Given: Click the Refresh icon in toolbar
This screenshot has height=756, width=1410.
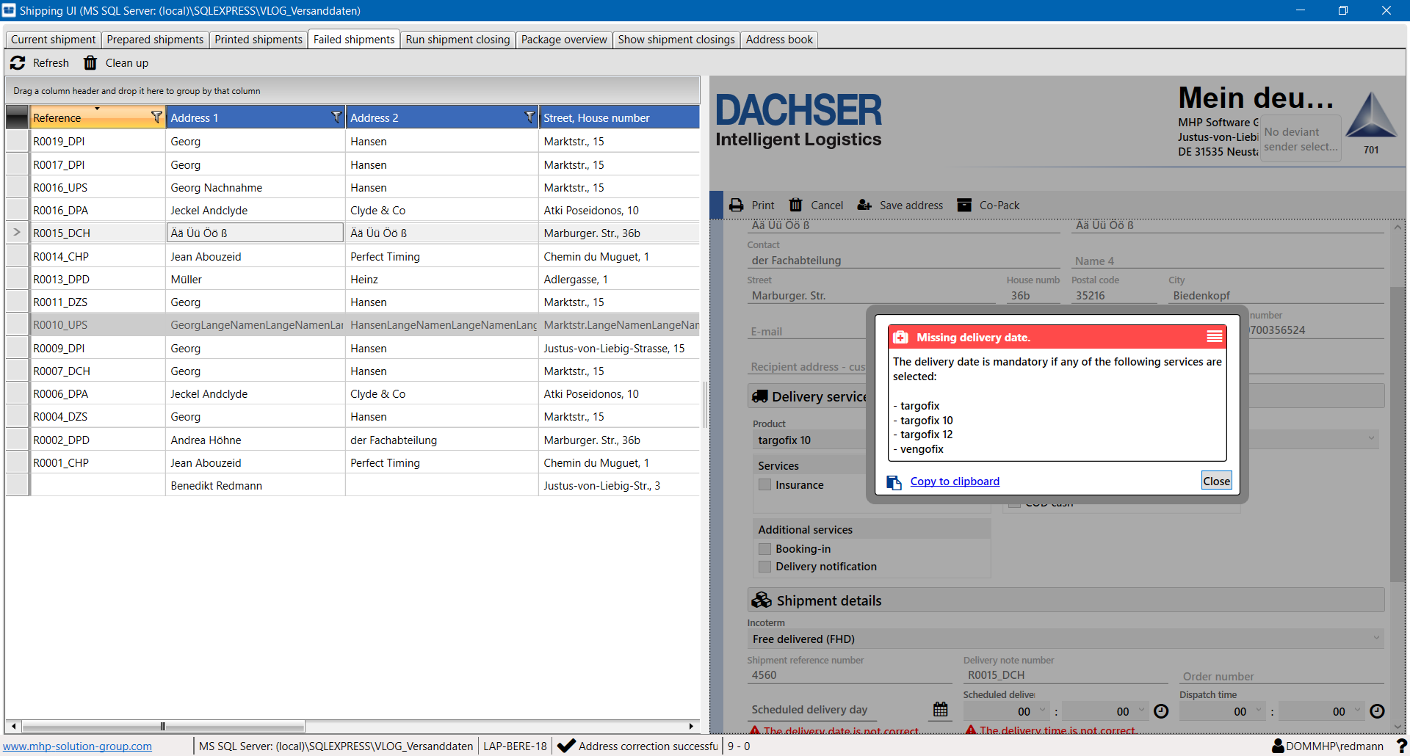Looking at the screenshot, I should [x=18, y=63].
